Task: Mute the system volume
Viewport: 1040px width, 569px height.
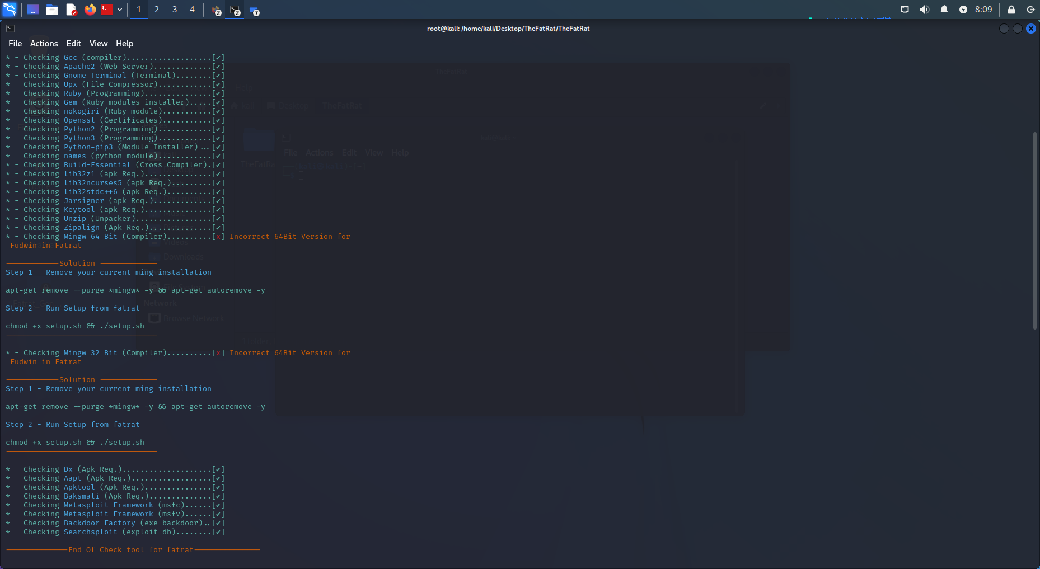Action: [925, 10]
